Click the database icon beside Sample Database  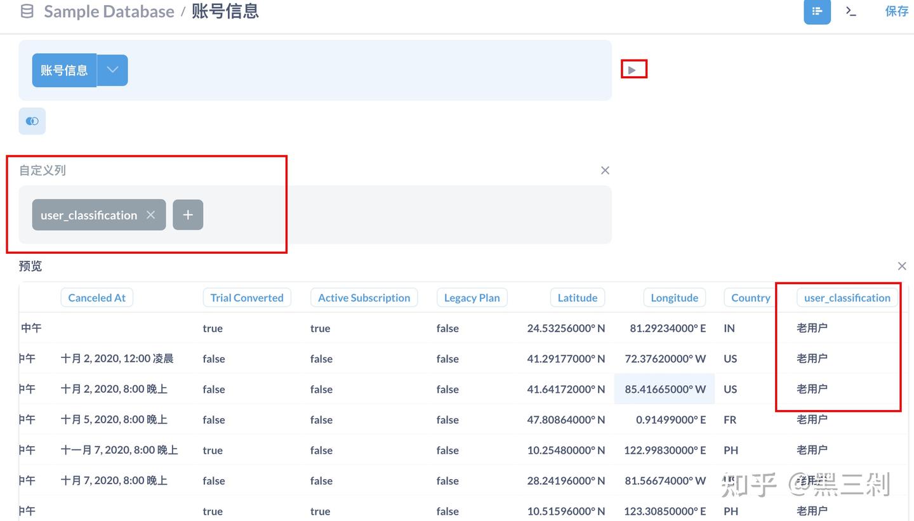pos(27,11)
